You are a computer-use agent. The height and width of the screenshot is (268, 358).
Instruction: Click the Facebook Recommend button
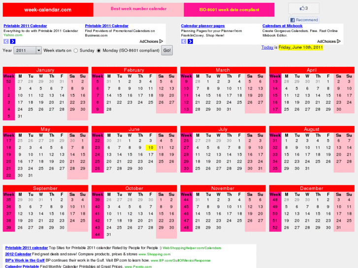point(304,20)
